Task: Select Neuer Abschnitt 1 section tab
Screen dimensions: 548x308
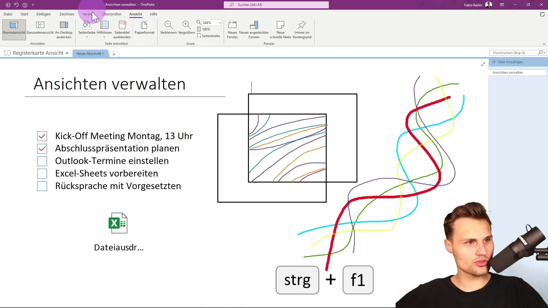Action: click(90, 54)
